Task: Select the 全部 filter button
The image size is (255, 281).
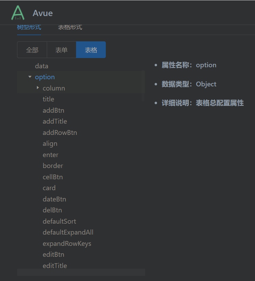Action: [32, 50]
